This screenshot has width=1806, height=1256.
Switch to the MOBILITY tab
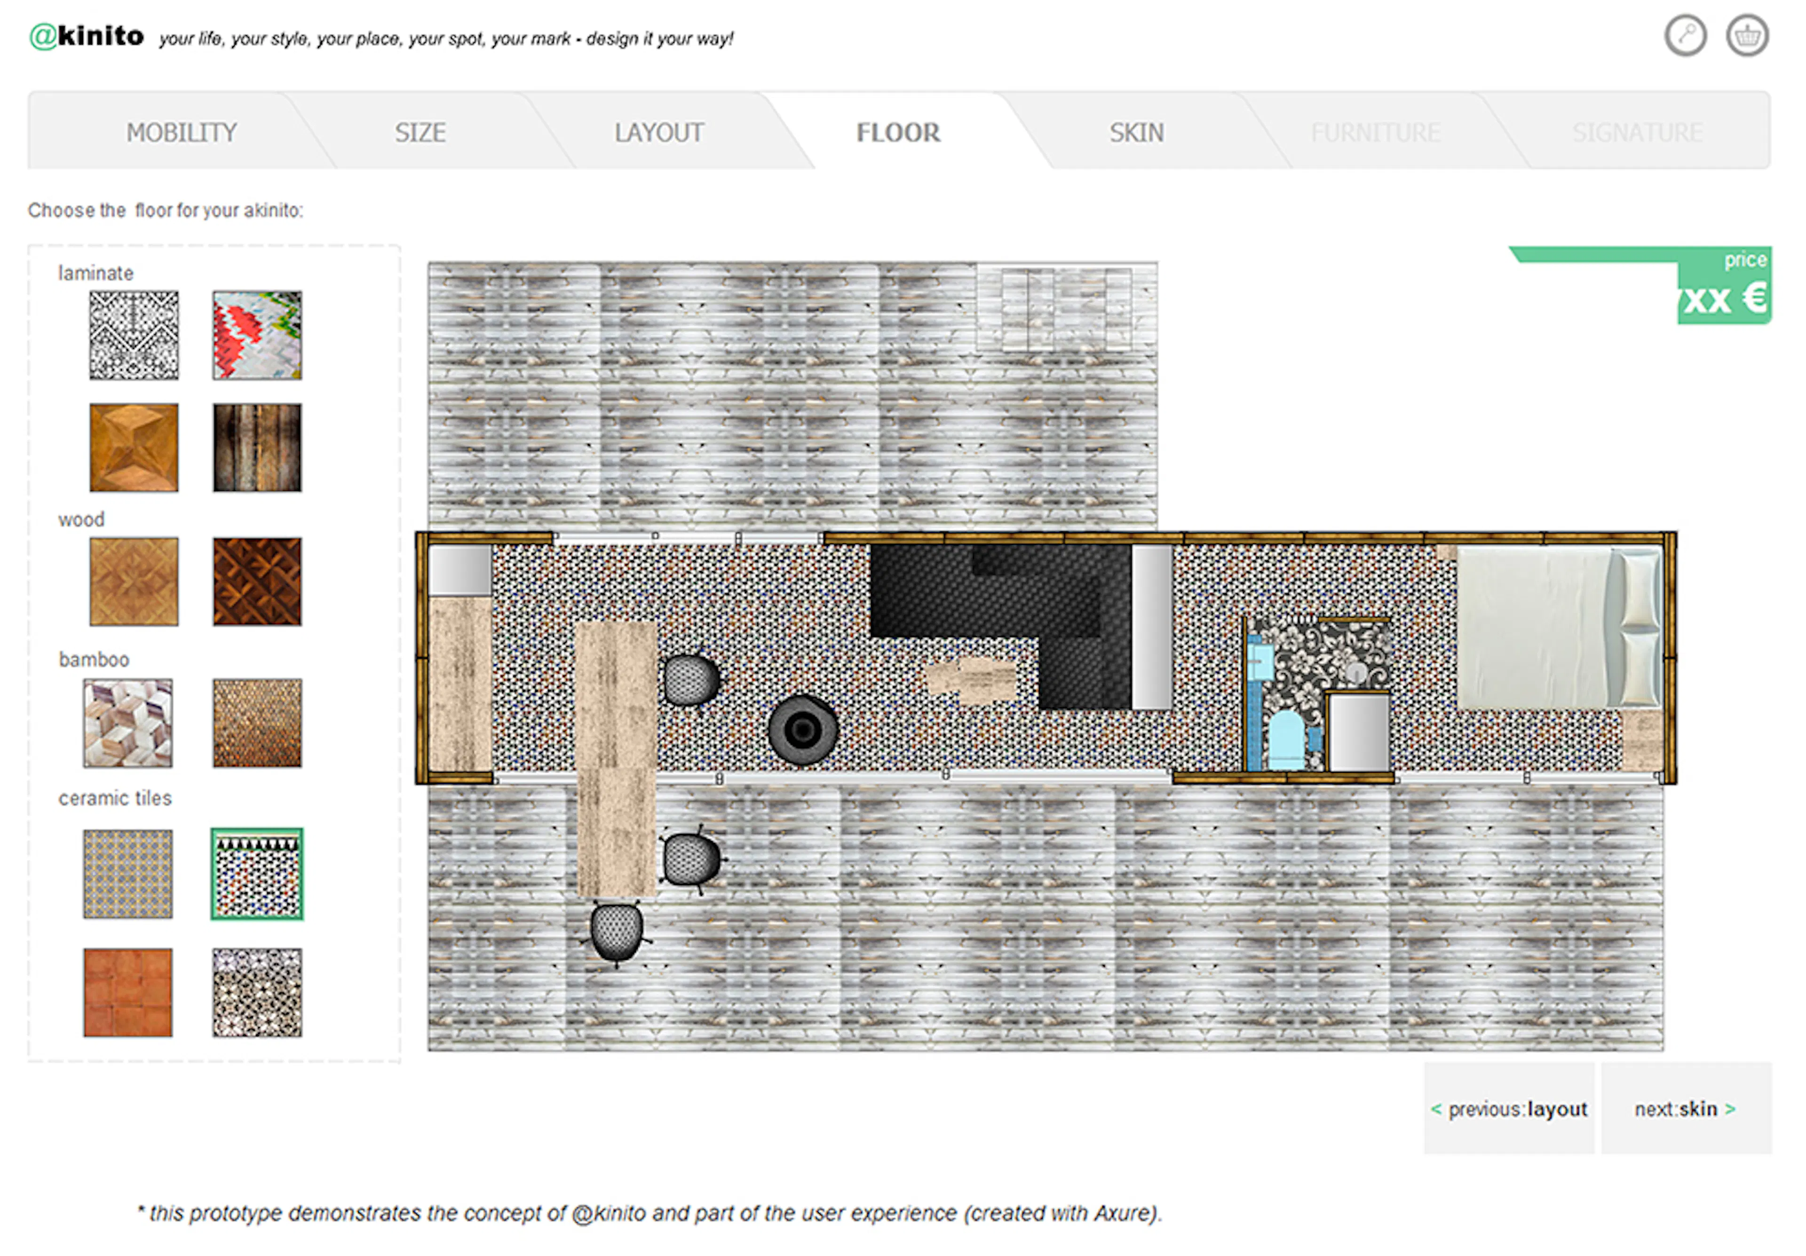(x=182, y=132)
